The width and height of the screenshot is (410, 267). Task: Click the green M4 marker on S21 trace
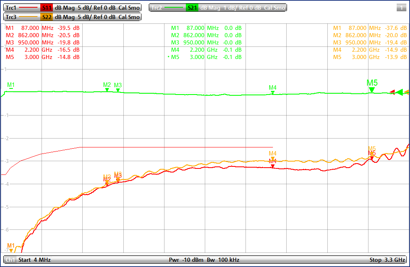(x=273, y=93)
